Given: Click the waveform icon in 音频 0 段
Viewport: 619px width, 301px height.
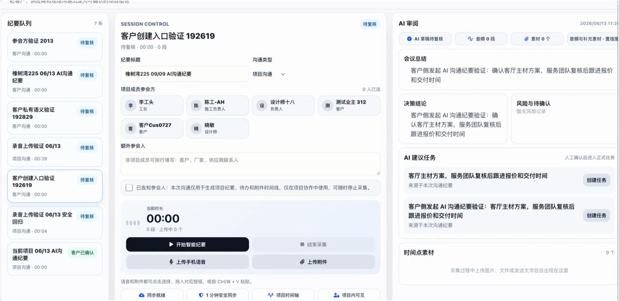Looking at the screenshot, I should (470, 39).
